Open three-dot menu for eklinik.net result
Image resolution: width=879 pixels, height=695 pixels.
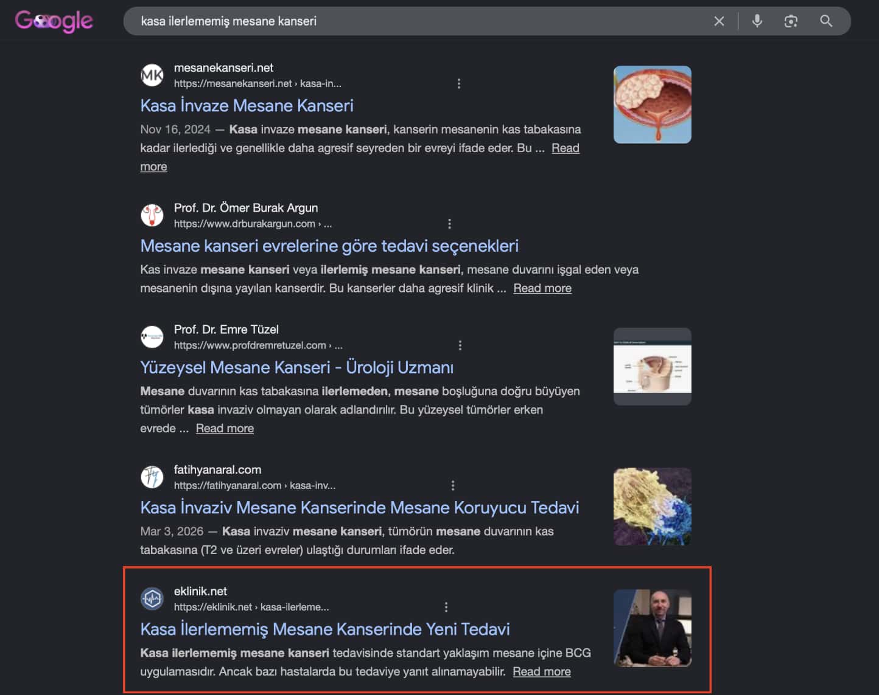[x=446, y=607]
